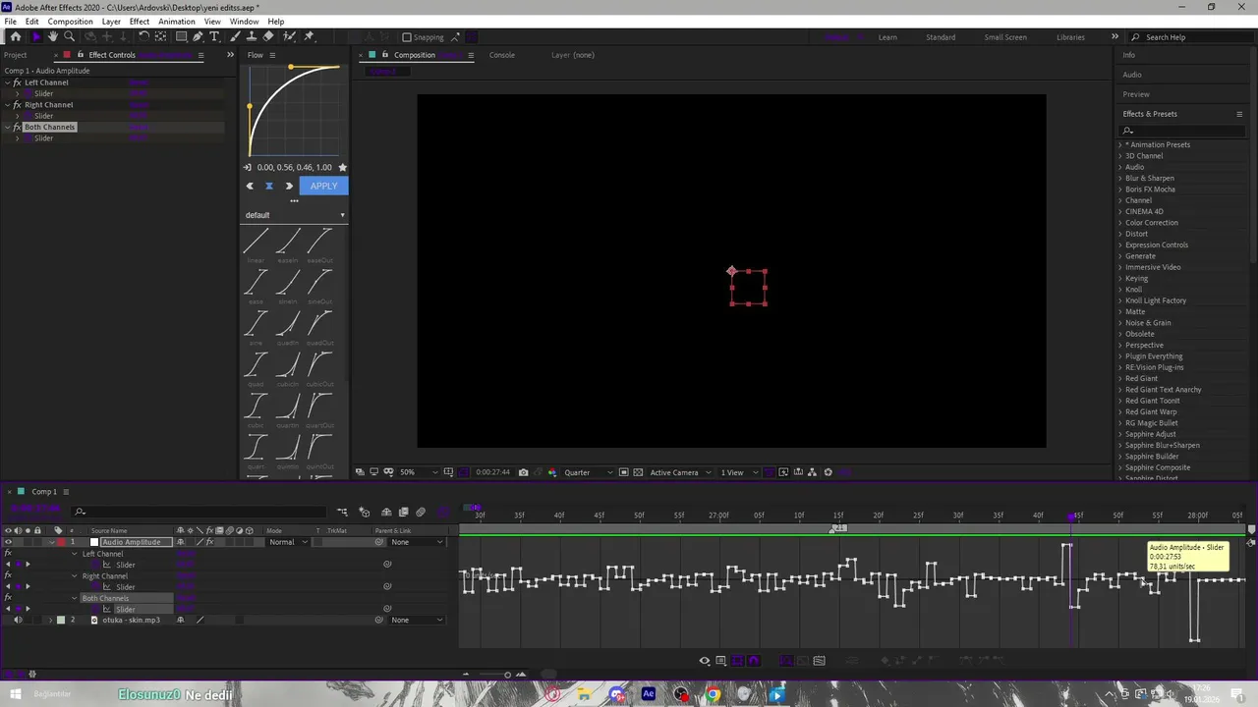Select the Brush tool
This screenshot has height=707, width=1258.
pyautogui.click(x=235, y=36)
